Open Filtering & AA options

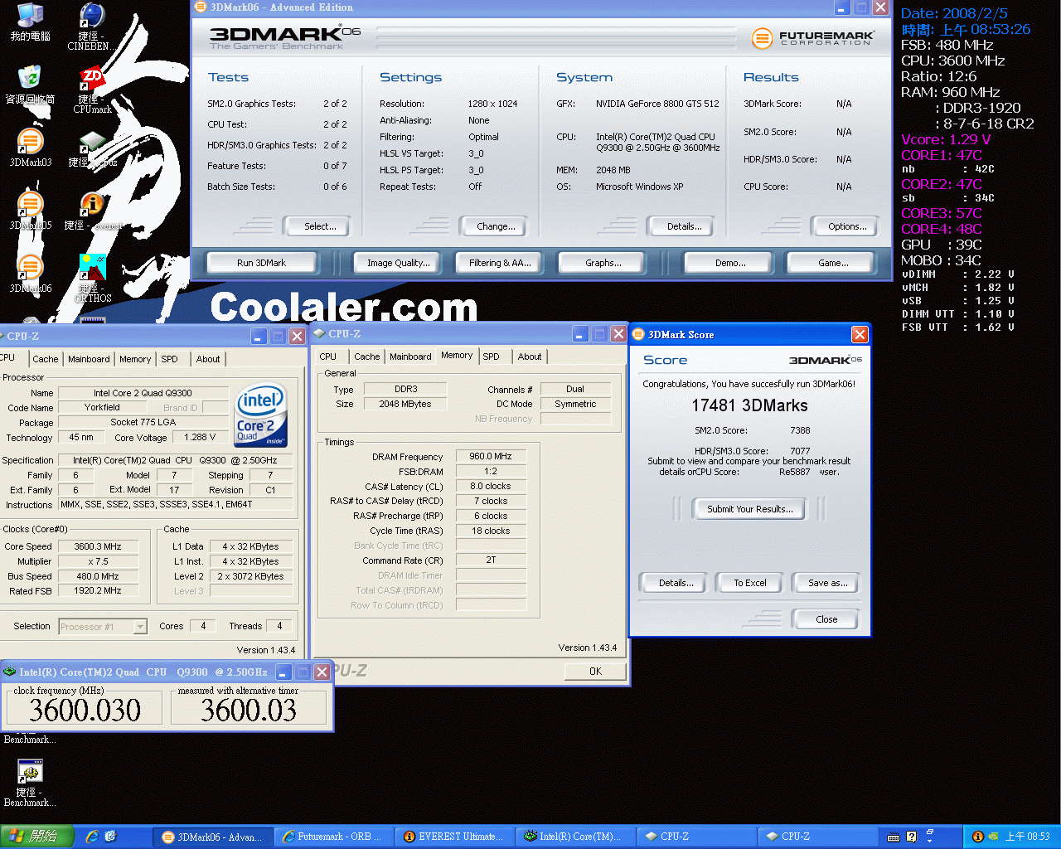500,263
